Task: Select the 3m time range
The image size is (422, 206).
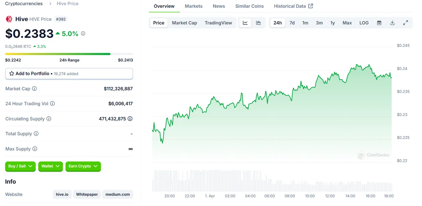Action: pyautogui.click(x=319, y=23)
